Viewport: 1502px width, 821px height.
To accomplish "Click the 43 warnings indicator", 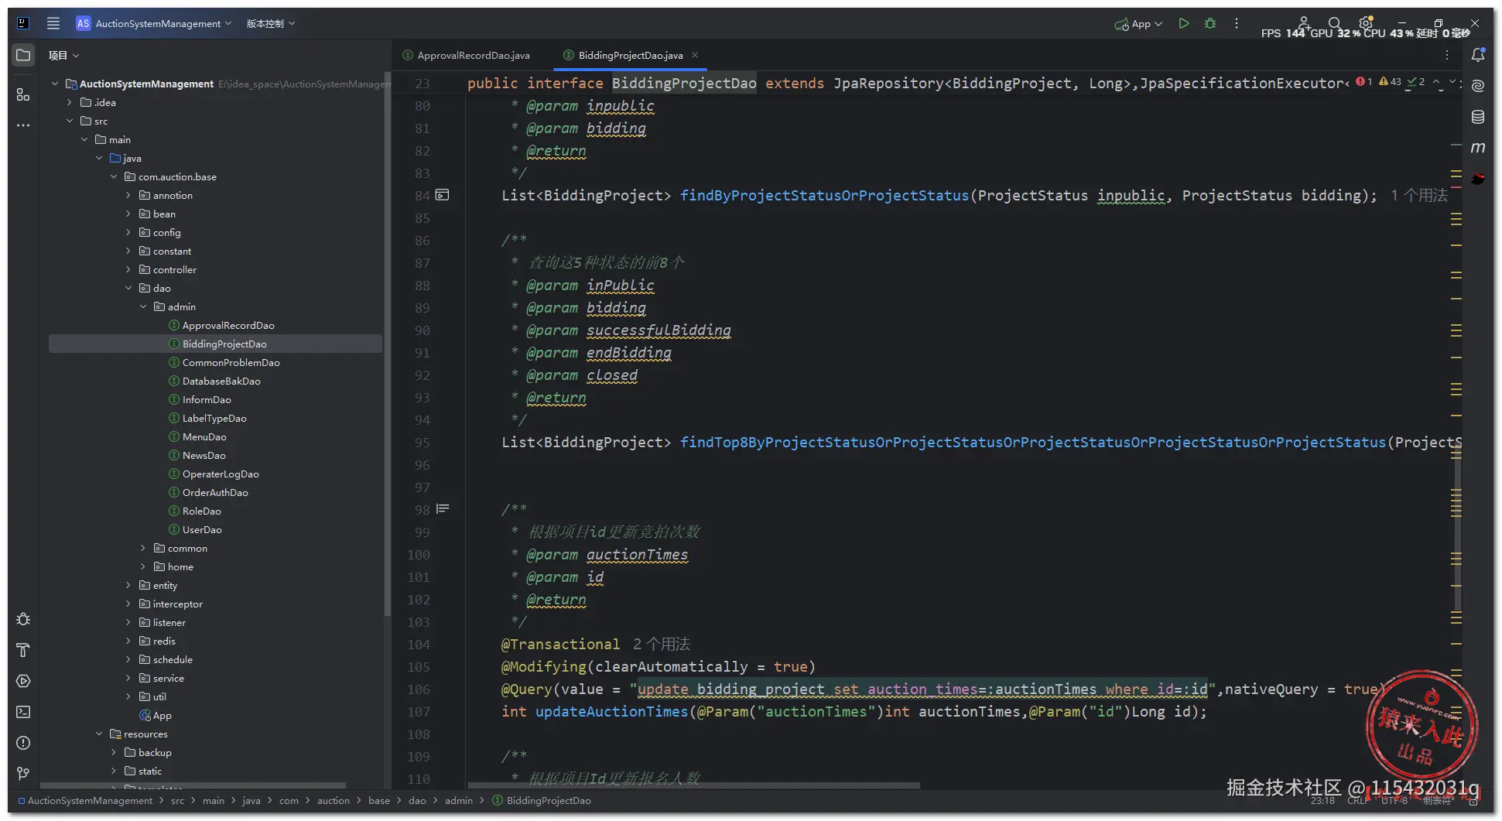I will (1391, 82).
